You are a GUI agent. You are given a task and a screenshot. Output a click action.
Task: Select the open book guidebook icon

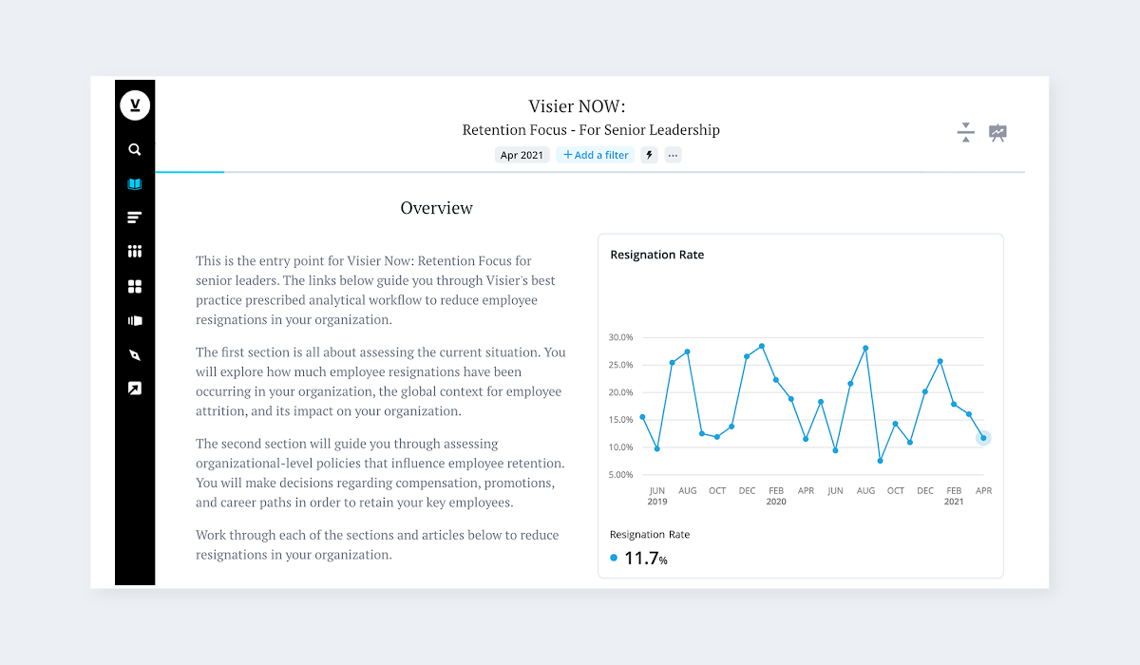[x=135, y=184]
